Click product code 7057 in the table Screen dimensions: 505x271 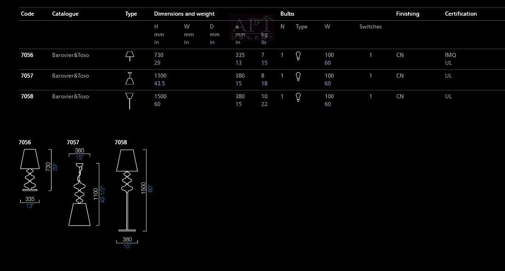27,76
